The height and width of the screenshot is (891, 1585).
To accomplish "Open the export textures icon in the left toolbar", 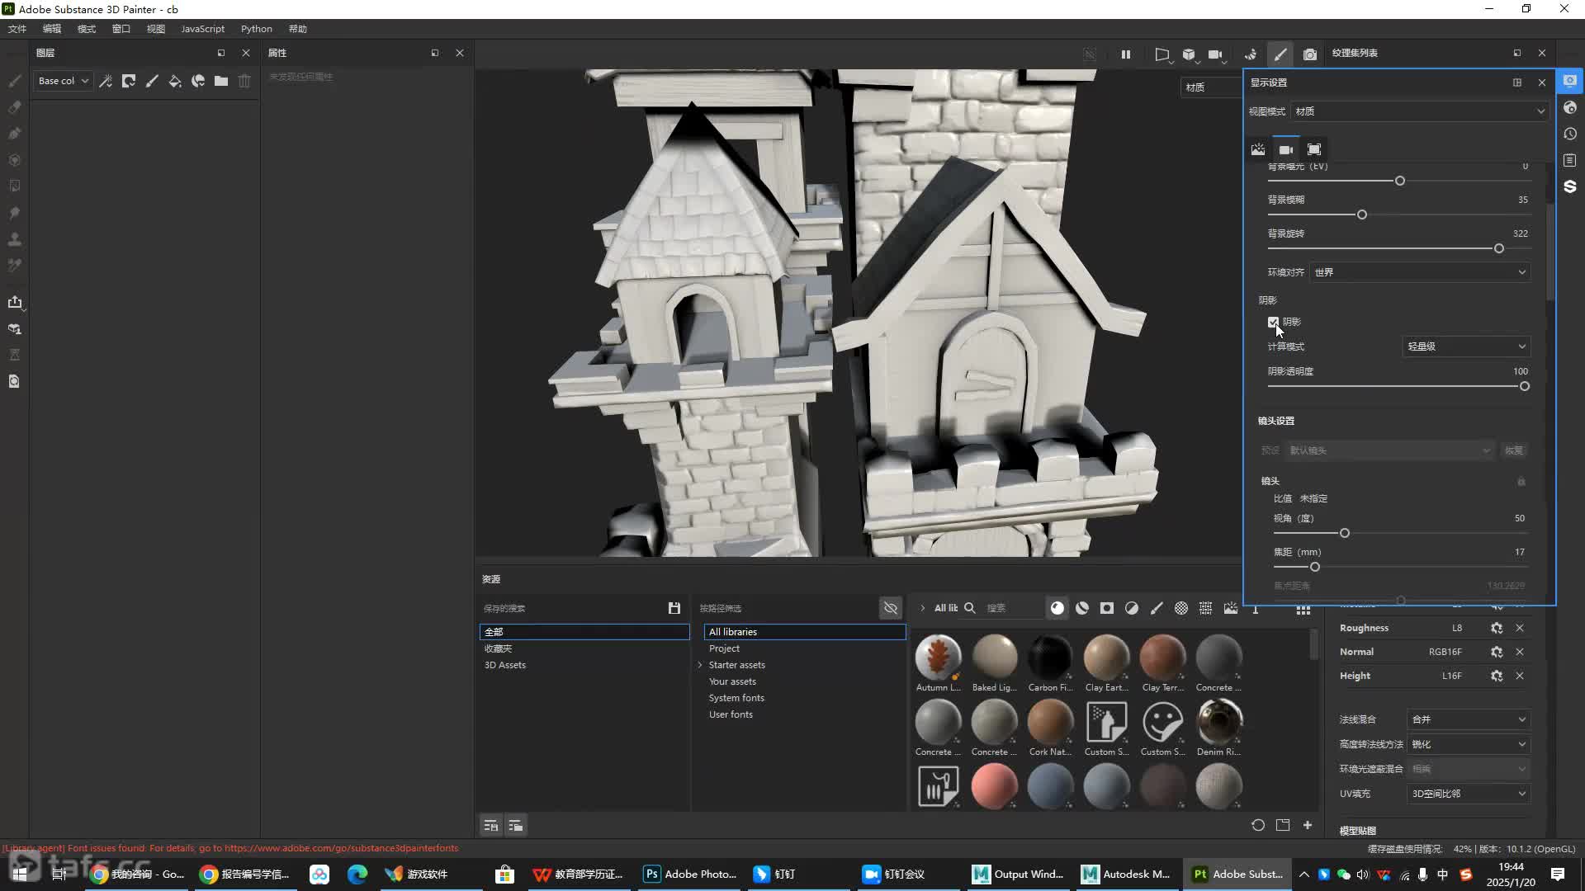I will (x=15, y=302).
